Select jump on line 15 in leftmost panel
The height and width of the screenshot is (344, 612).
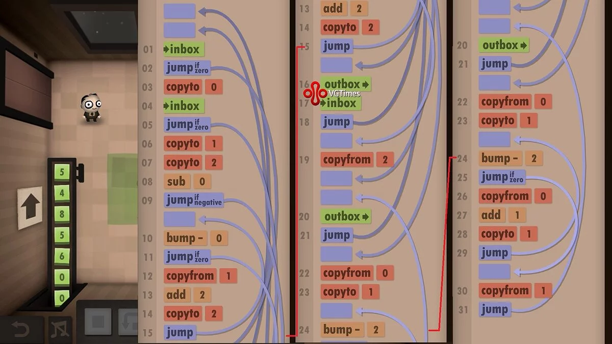tap(179, 332)
